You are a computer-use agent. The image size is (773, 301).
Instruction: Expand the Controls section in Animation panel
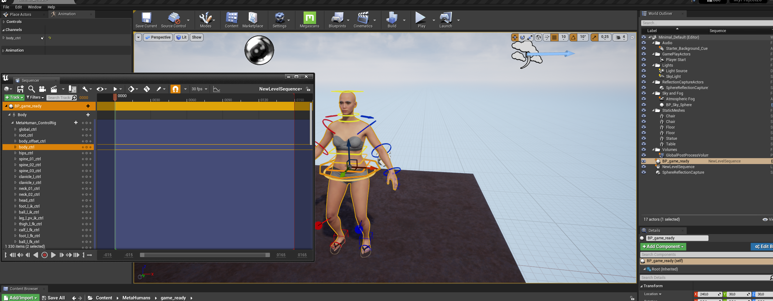coord(4,22)
